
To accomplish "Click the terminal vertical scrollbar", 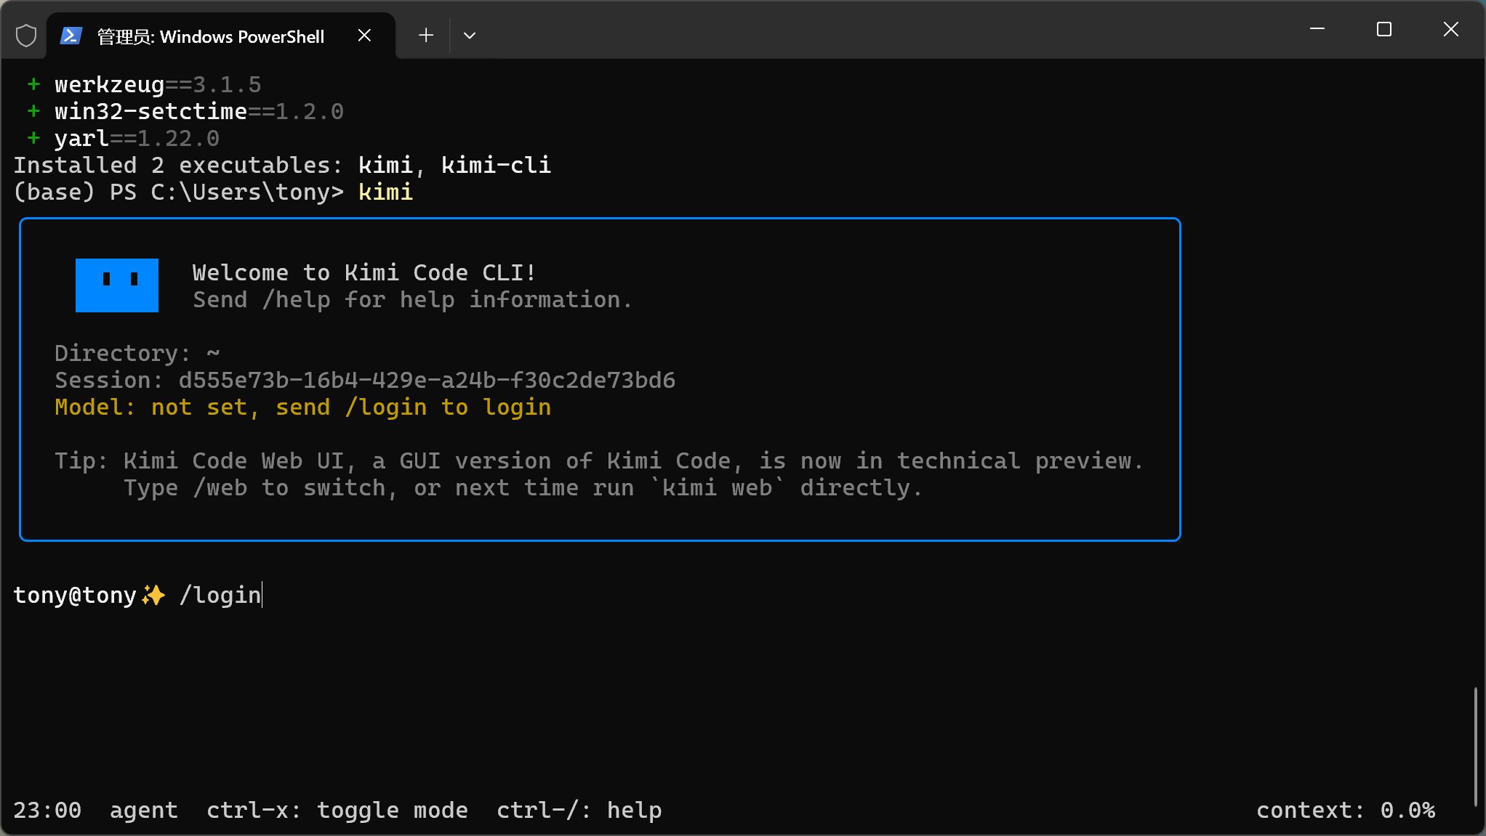I will click(1475, 744).
